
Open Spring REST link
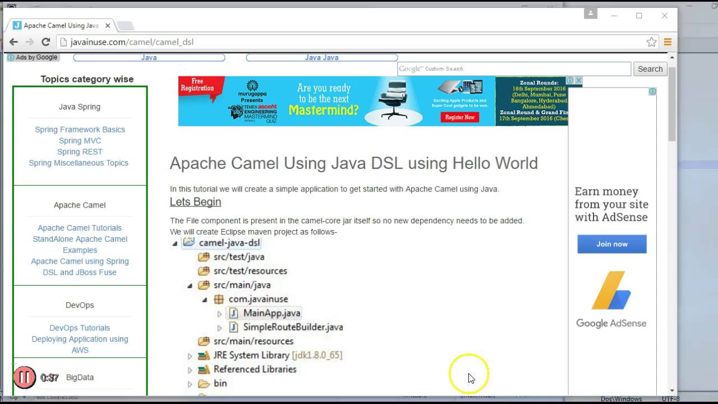click(80, 152)
